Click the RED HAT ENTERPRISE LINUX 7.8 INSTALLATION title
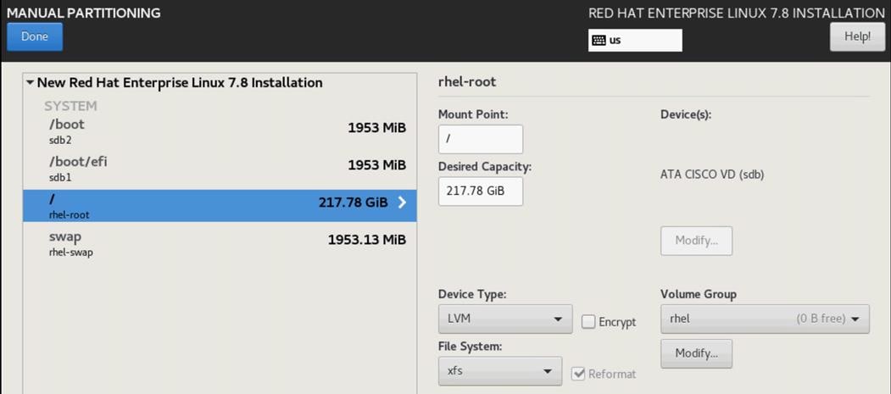 point(737,13)
